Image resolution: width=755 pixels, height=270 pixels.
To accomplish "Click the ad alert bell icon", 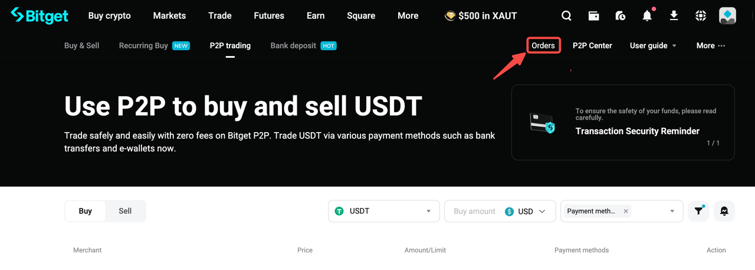I will pyautogui.click(x=724, y=211).
